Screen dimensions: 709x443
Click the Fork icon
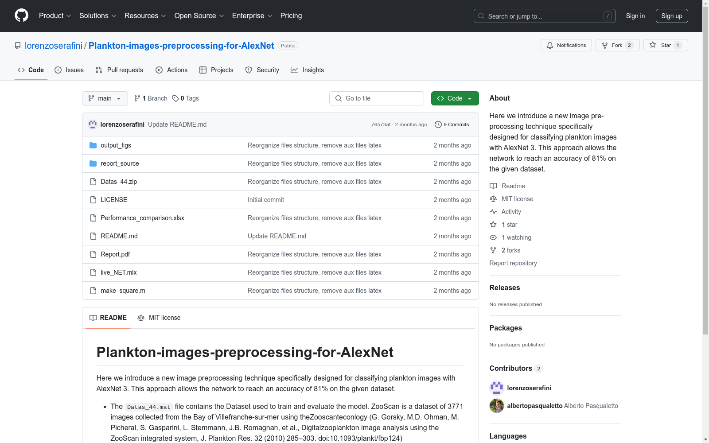pyautogui.click(x=605, y=45)
